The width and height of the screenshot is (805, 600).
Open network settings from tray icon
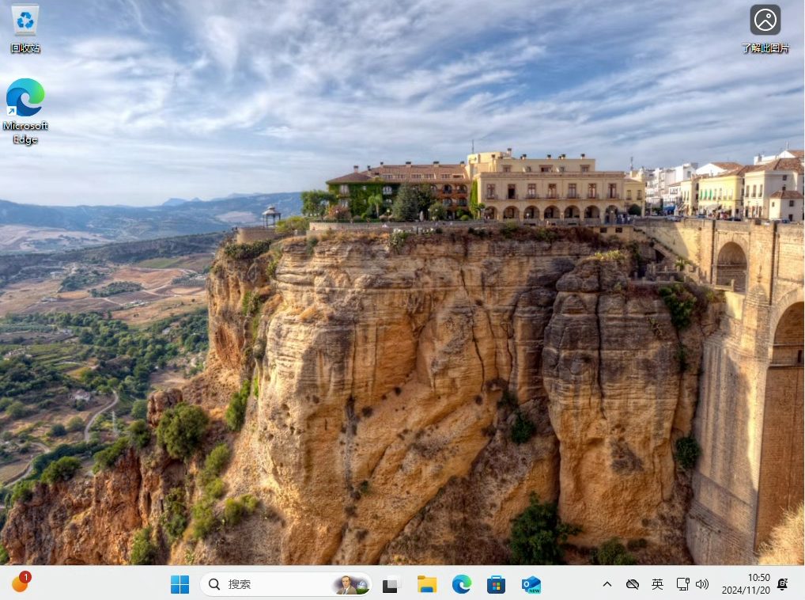[682, 584]
